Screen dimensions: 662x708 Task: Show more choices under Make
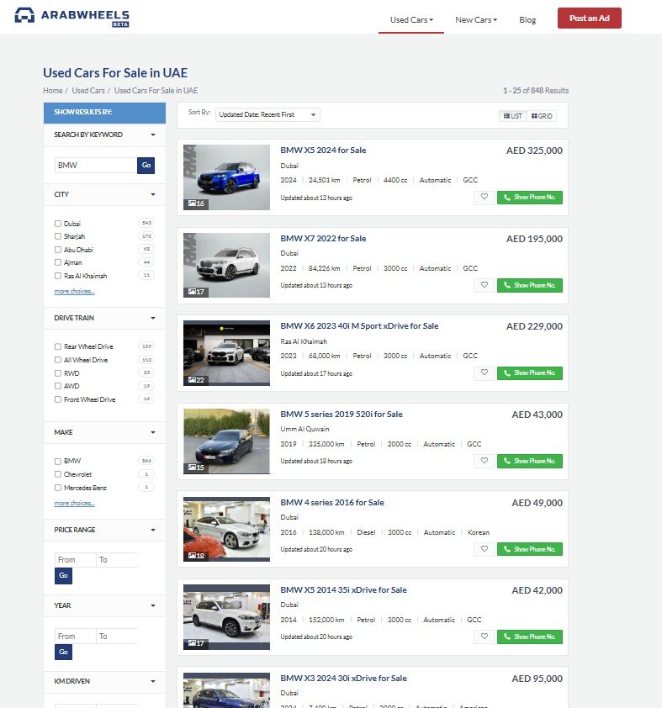(x=75, y=503)
